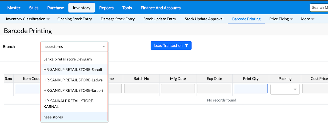Open the Inventory menu tab
This screenshot has height=124, width=328.
[81, 8]
